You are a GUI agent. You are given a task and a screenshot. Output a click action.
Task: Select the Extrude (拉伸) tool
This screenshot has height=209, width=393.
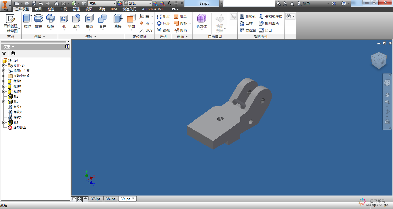point(28,21)
